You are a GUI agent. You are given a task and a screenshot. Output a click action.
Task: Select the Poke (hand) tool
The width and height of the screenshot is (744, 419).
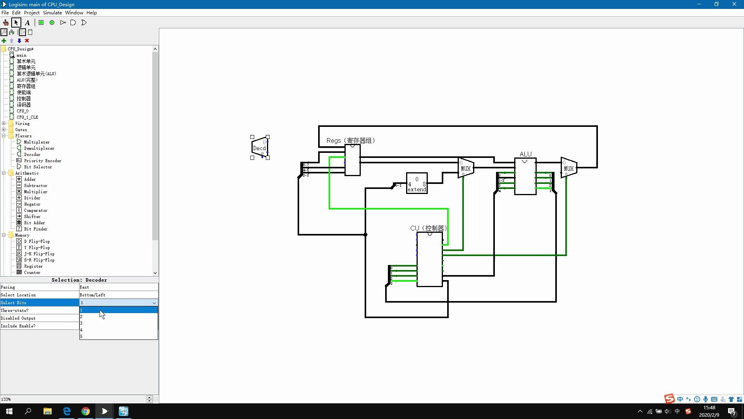6,23
